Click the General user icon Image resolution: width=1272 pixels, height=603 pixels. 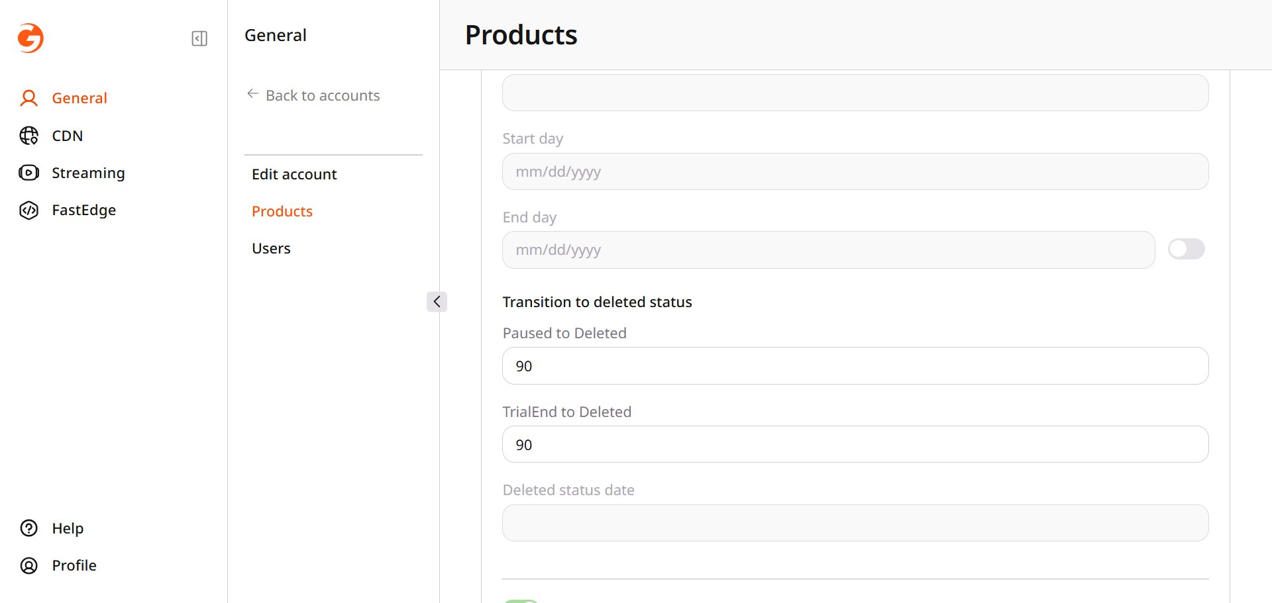[x=29, y=98]
